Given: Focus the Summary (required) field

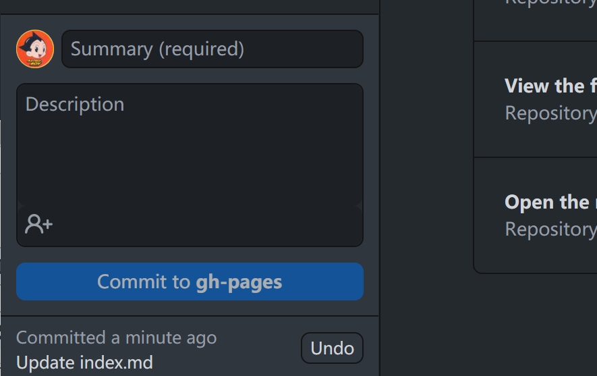Looking at the screenshot, I should [212, 49].
